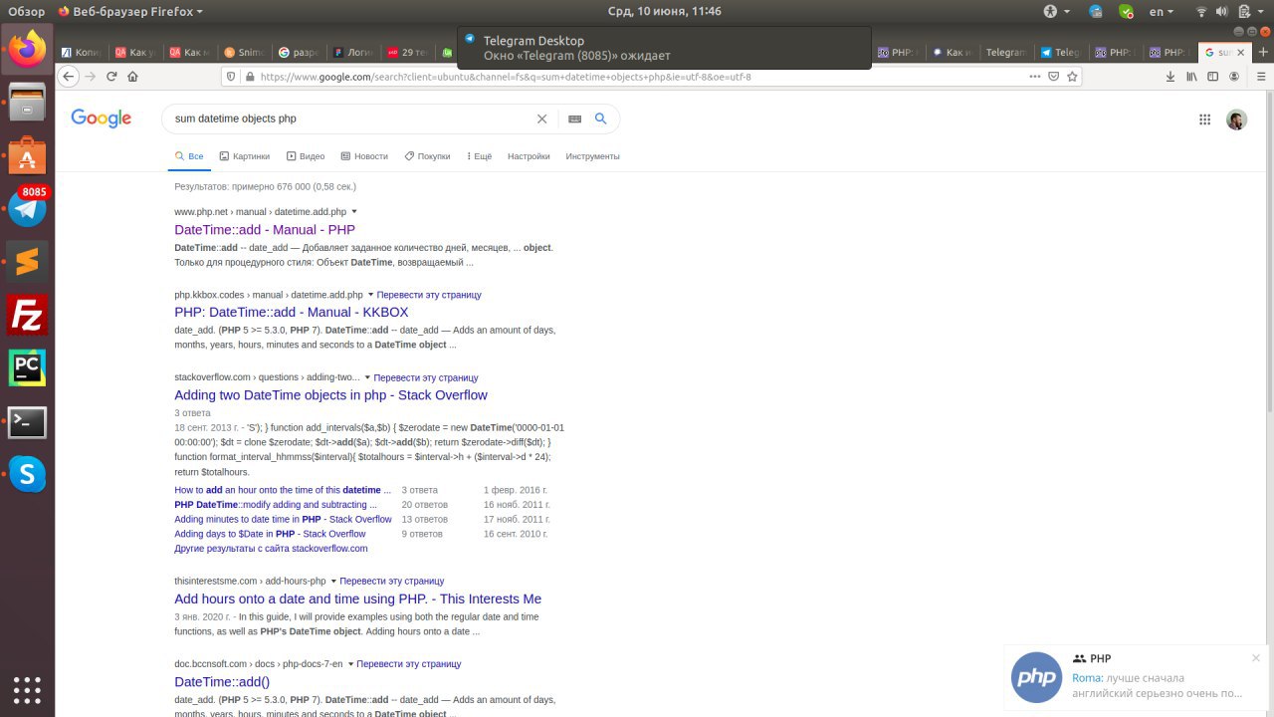This screenshot has width=1274, height=717.
Task: Reload the current page
Action: pos(111,77)
